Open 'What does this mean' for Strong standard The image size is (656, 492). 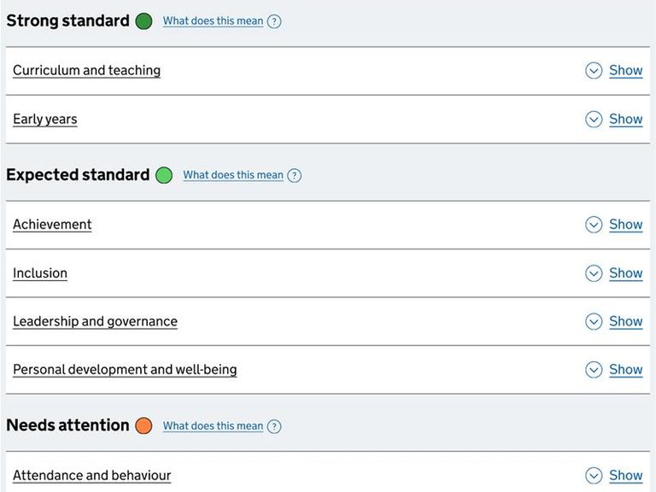tap(213, 21)
